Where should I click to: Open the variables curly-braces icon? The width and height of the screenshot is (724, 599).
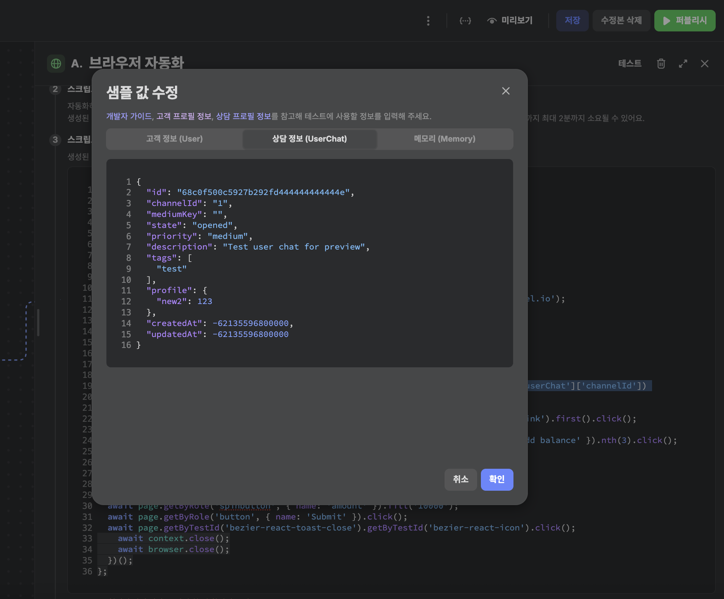tap(465, 21)
